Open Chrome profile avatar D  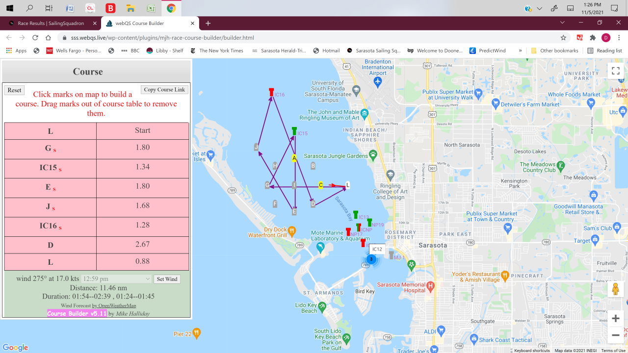coord(606,38)
